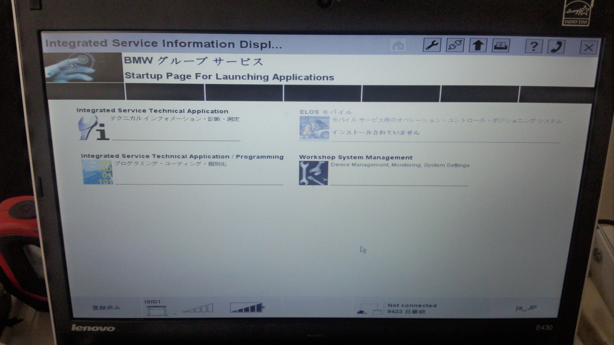The width and height of the screenshot is (614, 345).
Task: Launch ISTA Programming binary-code icon
Action: pyautogui.click(x=97, y=172)
